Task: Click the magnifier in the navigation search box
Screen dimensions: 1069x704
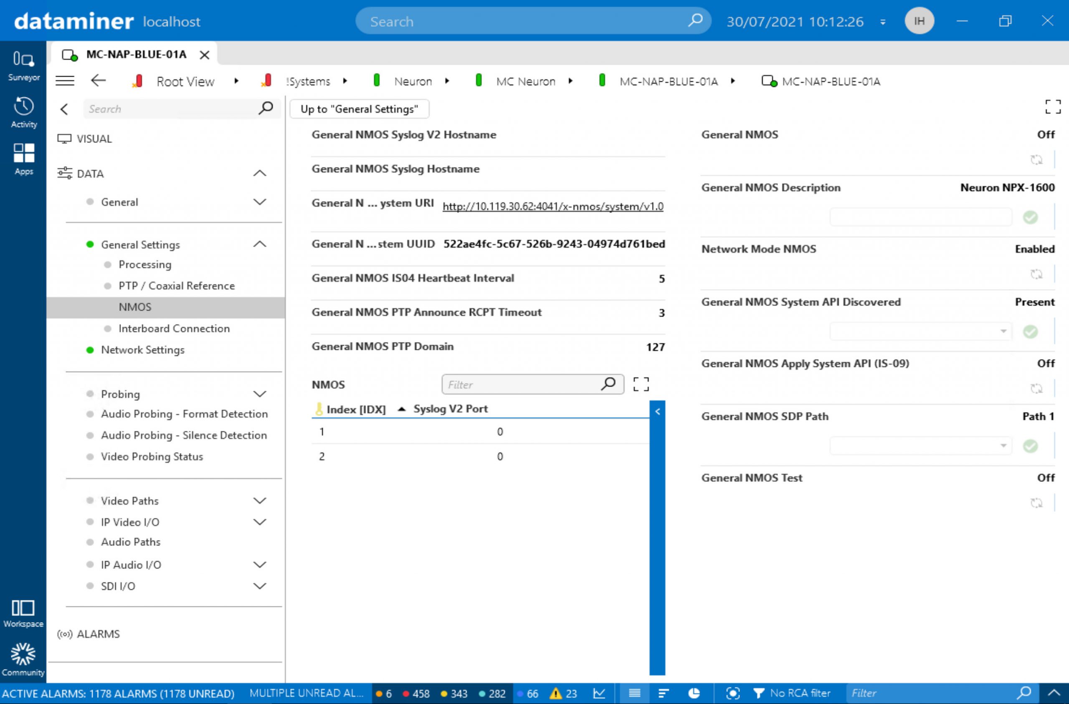Action: point(266,108)
